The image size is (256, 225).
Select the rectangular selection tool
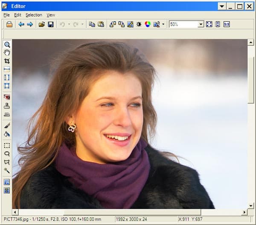(7, 145)
